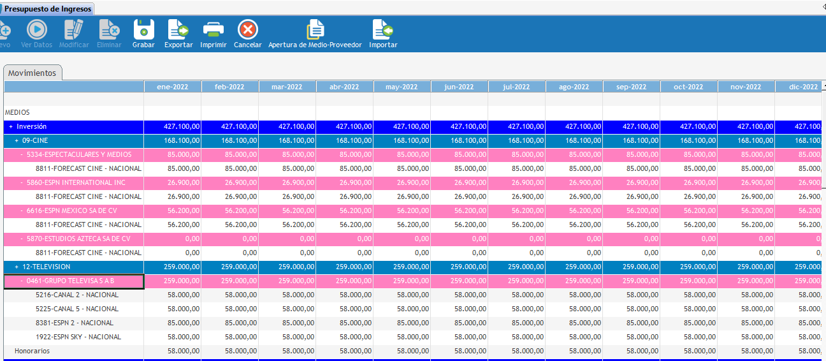Save using the Grabar diskette icon
Screen dimensions: 826x361
tap(143, 29)
